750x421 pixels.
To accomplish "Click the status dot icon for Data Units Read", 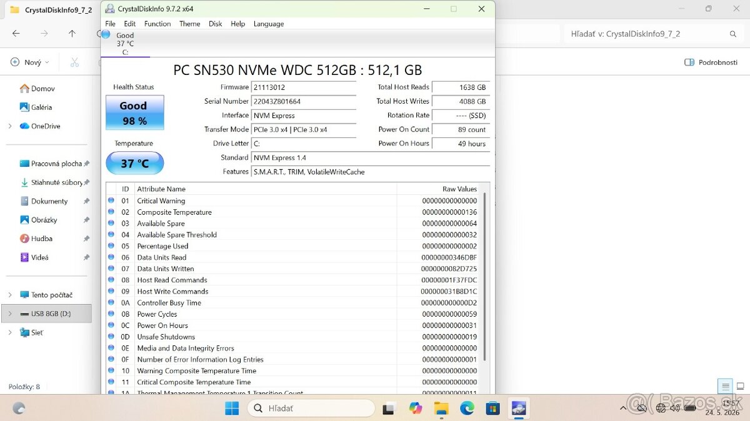I will coord(111,257).
